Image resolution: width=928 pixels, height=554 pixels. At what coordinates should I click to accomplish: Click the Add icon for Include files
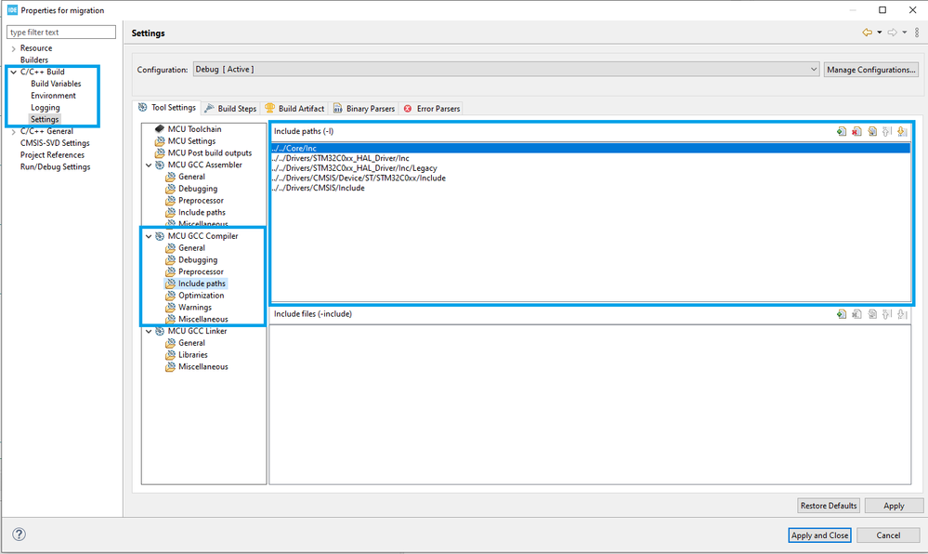841,314
